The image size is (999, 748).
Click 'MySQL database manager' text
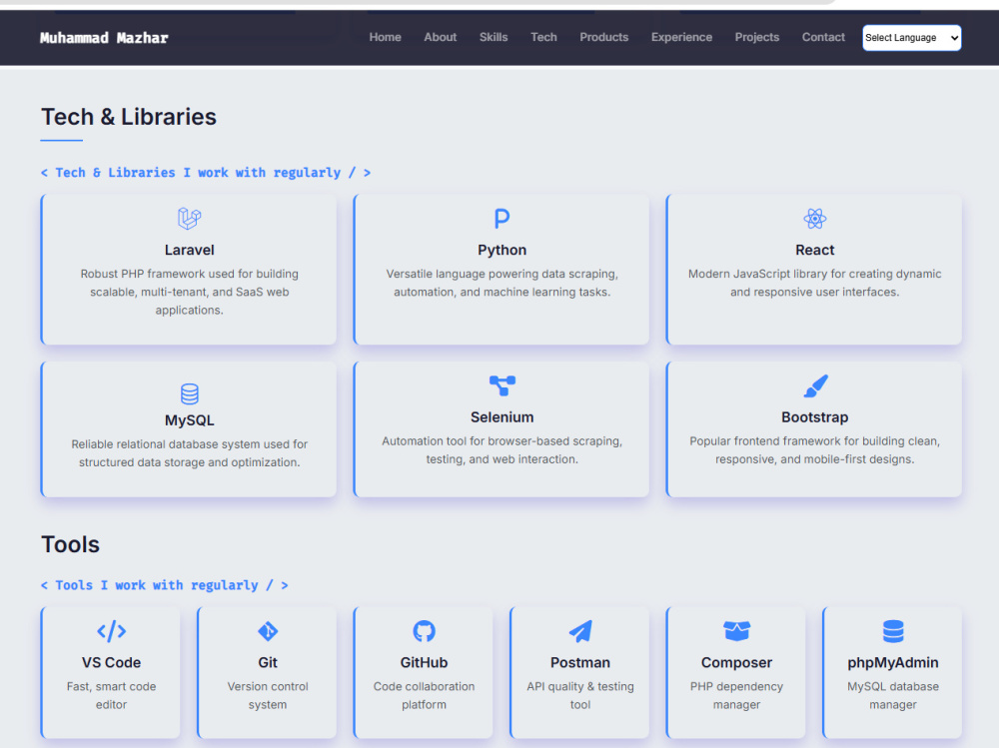pyautogui.click(x=892, y=695)
